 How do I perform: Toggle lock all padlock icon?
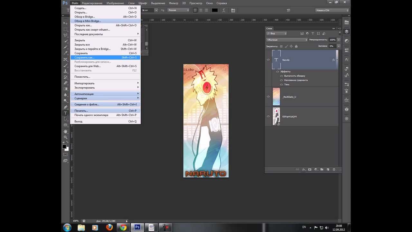click(x=296, y=46)
